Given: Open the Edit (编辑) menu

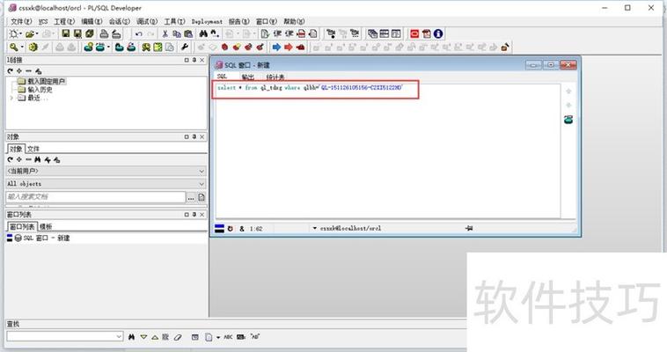Looking at the screenshot, I should tap(92, 21).
